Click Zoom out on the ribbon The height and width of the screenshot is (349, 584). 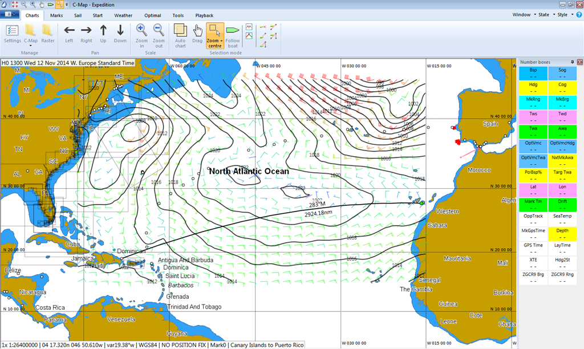tap(159, 36)
